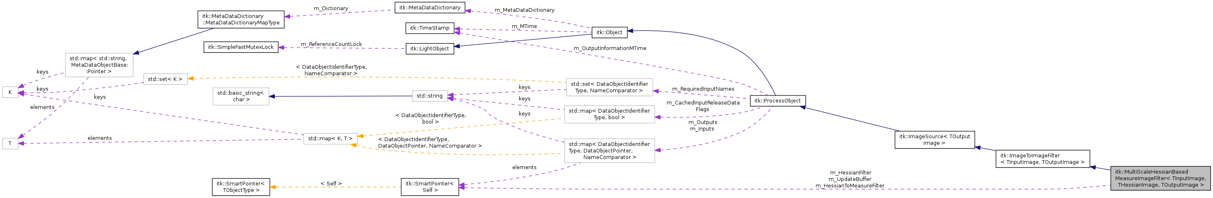Click the m_Dictionary edge label
This screenshot has height=198, width=1213.
331,9
